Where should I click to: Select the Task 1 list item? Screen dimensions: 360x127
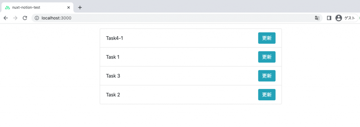tap(191, 57)
